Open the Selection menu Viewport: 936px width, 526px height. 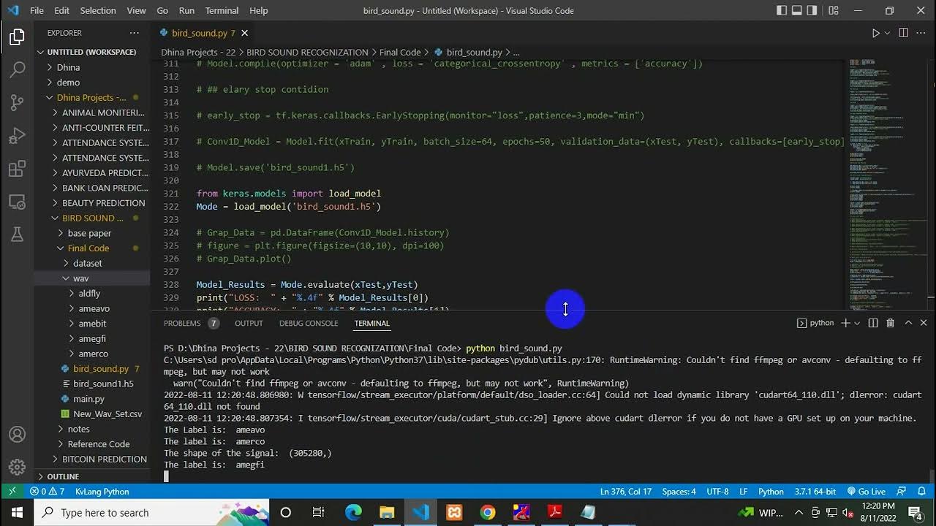click(x=98, y=10)
